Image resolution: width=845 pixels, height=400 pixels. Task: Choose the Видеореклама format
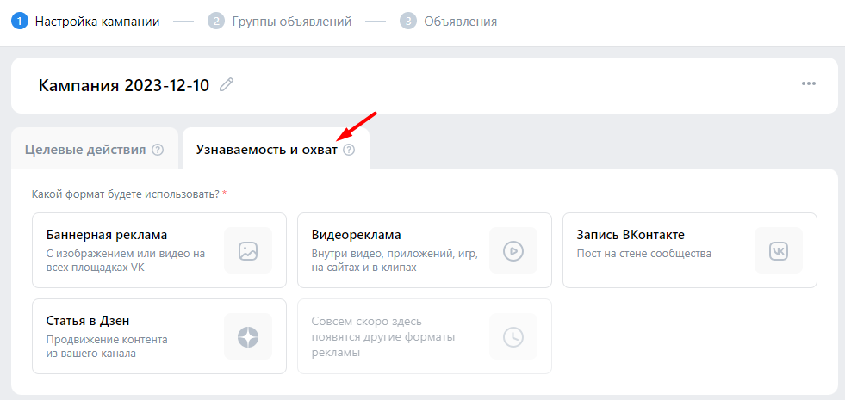[x=425, y=250]
